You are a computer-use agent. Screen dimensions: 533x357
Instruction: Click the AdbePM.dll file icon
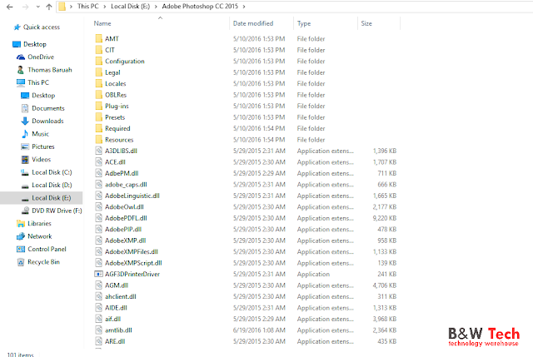98,173
